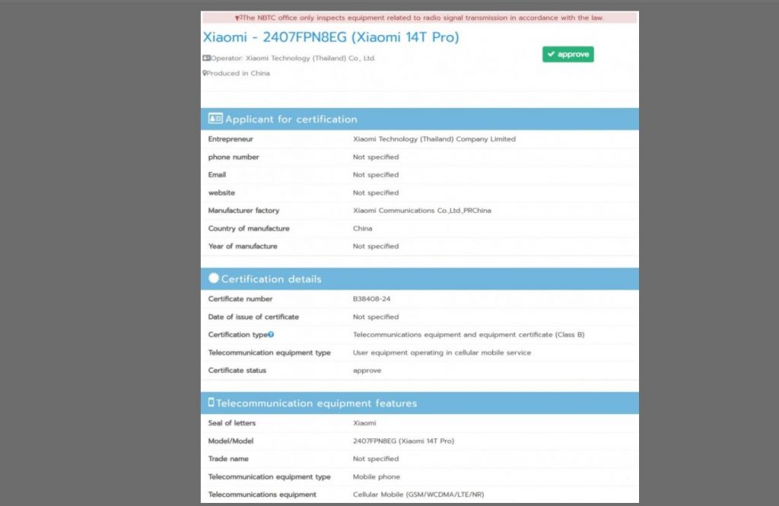The width and height of the screenshot is (779, 506).
Task: Open the Xiaomi - 2407FPN8EG (Xiaomi 14T Pro) title
Action: pyautogui.click(x=331, y=37)
